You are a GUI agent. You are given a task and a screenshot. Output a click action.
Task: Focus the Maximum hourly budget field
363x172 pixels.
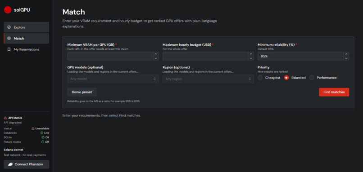205,56
